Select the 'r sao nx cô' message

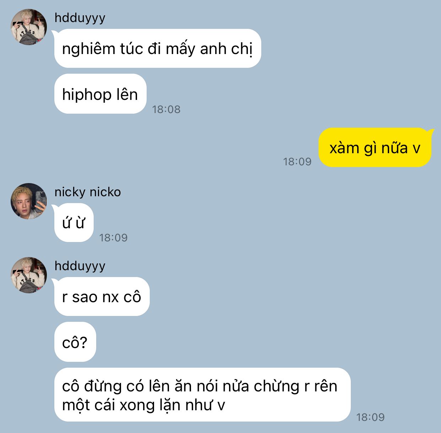coord(102,296)
